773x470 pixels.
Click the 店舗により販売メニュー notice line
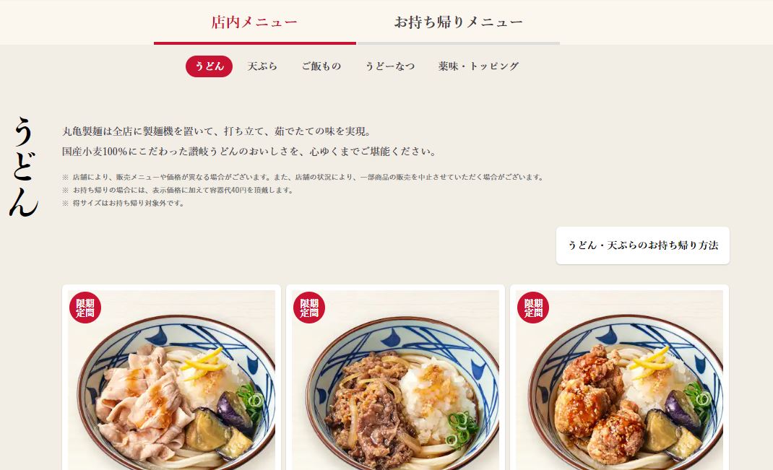tap(303, 178)
